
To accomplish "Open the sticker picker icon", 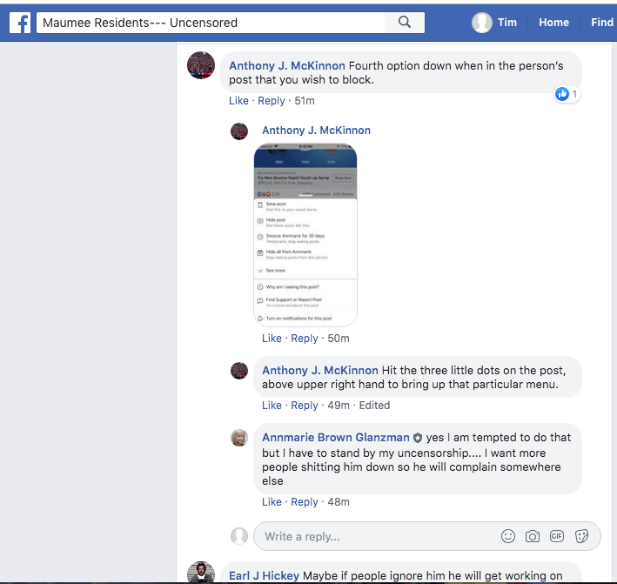I will [582, 536].
